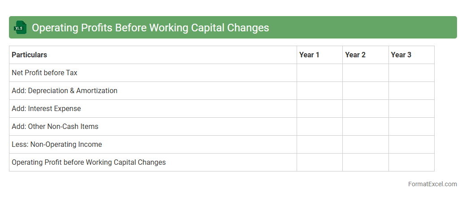Click the Operating Profits Before Working Capital Changes title
Image resolution: width=466 pixels, height=197 pixels.
[x=150, y=28]
